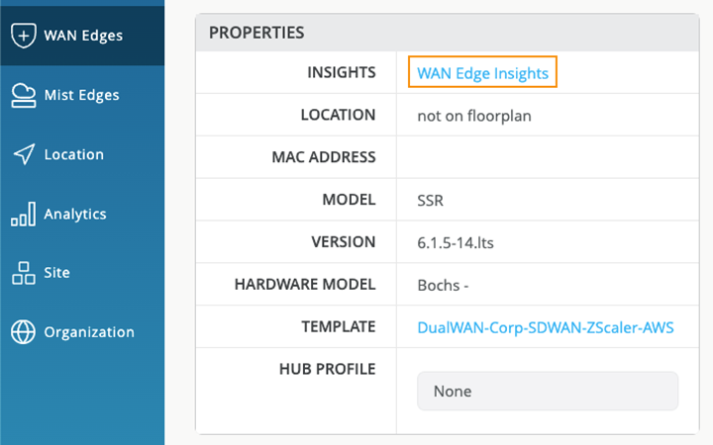Screen dimensions: 713x445
Task: Click the Location arrow icon
Action: pyautogui.click(x=23, y=154)
